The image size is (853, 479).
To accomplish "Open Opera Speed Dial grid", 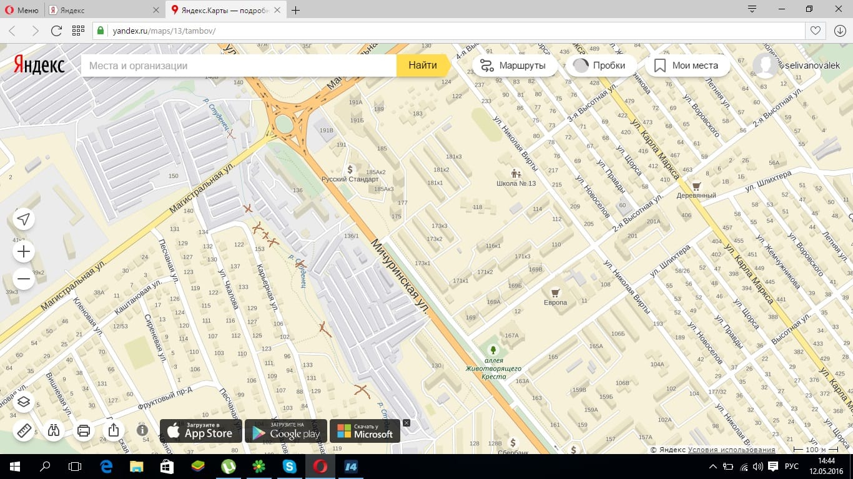I will coord(78,31).
